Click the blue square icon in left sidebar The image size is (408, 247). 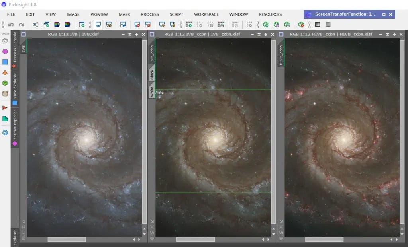click(5, 62)
